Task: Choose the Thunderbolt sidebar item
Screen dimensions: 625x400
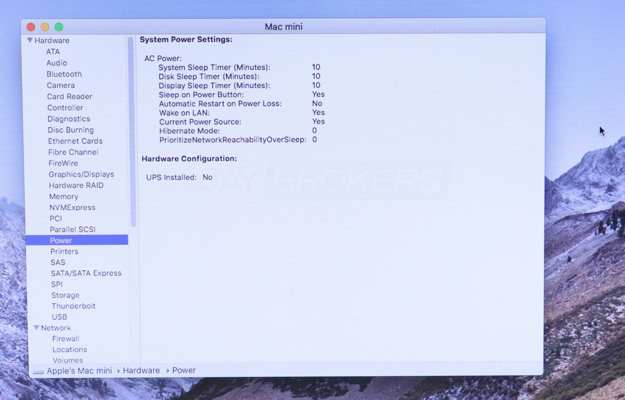Action: (x=73, y=306)
